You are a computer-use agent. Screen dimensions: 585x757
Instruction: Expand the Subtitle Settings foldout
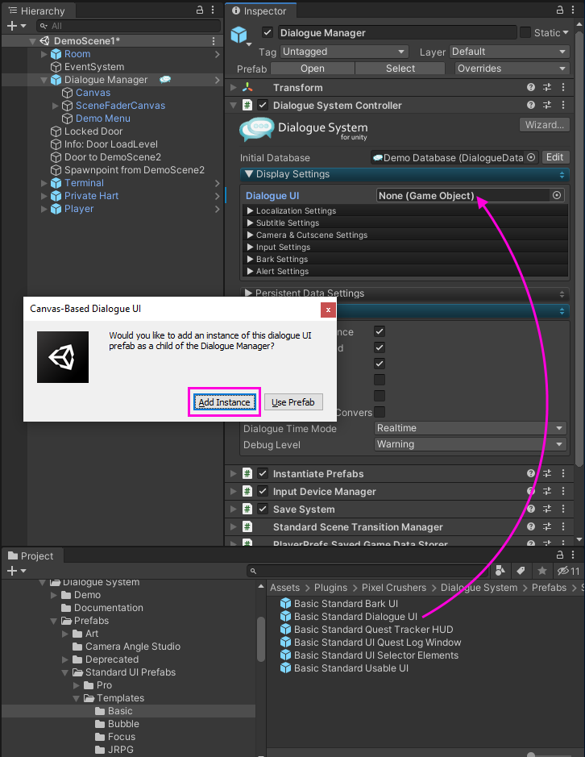click(x=250, y=223)
